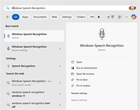Viewport: 140px width, 110px height.
Task: Open 'Windows Speech Recognition - See more search results'
Action: [34, 83]
